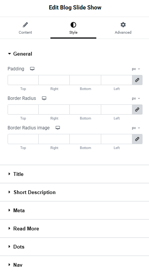Toggle link values for Border Radius image

137,139
